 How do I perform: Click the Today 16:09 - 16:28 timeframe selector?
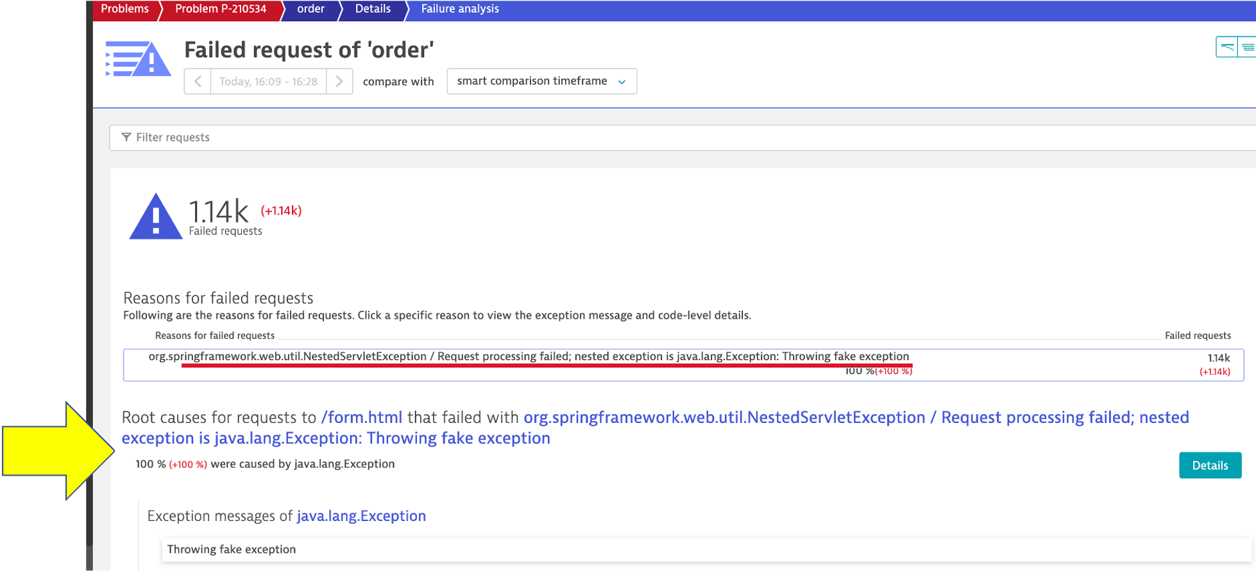268,81
